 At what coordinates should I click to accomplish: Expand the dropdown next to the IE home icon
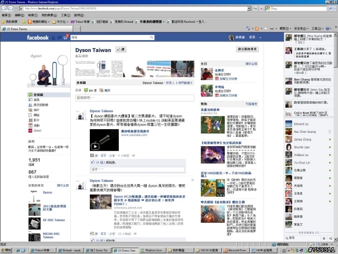tap(252, 29)
